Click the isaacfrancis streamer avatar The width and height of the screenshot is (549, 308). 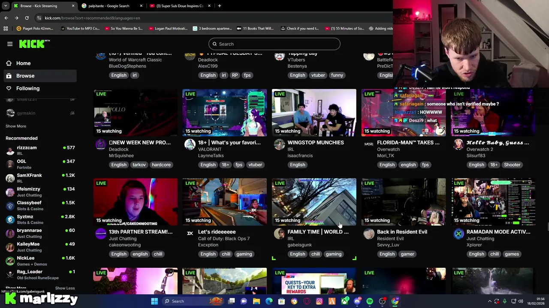[x=280, y=145]
